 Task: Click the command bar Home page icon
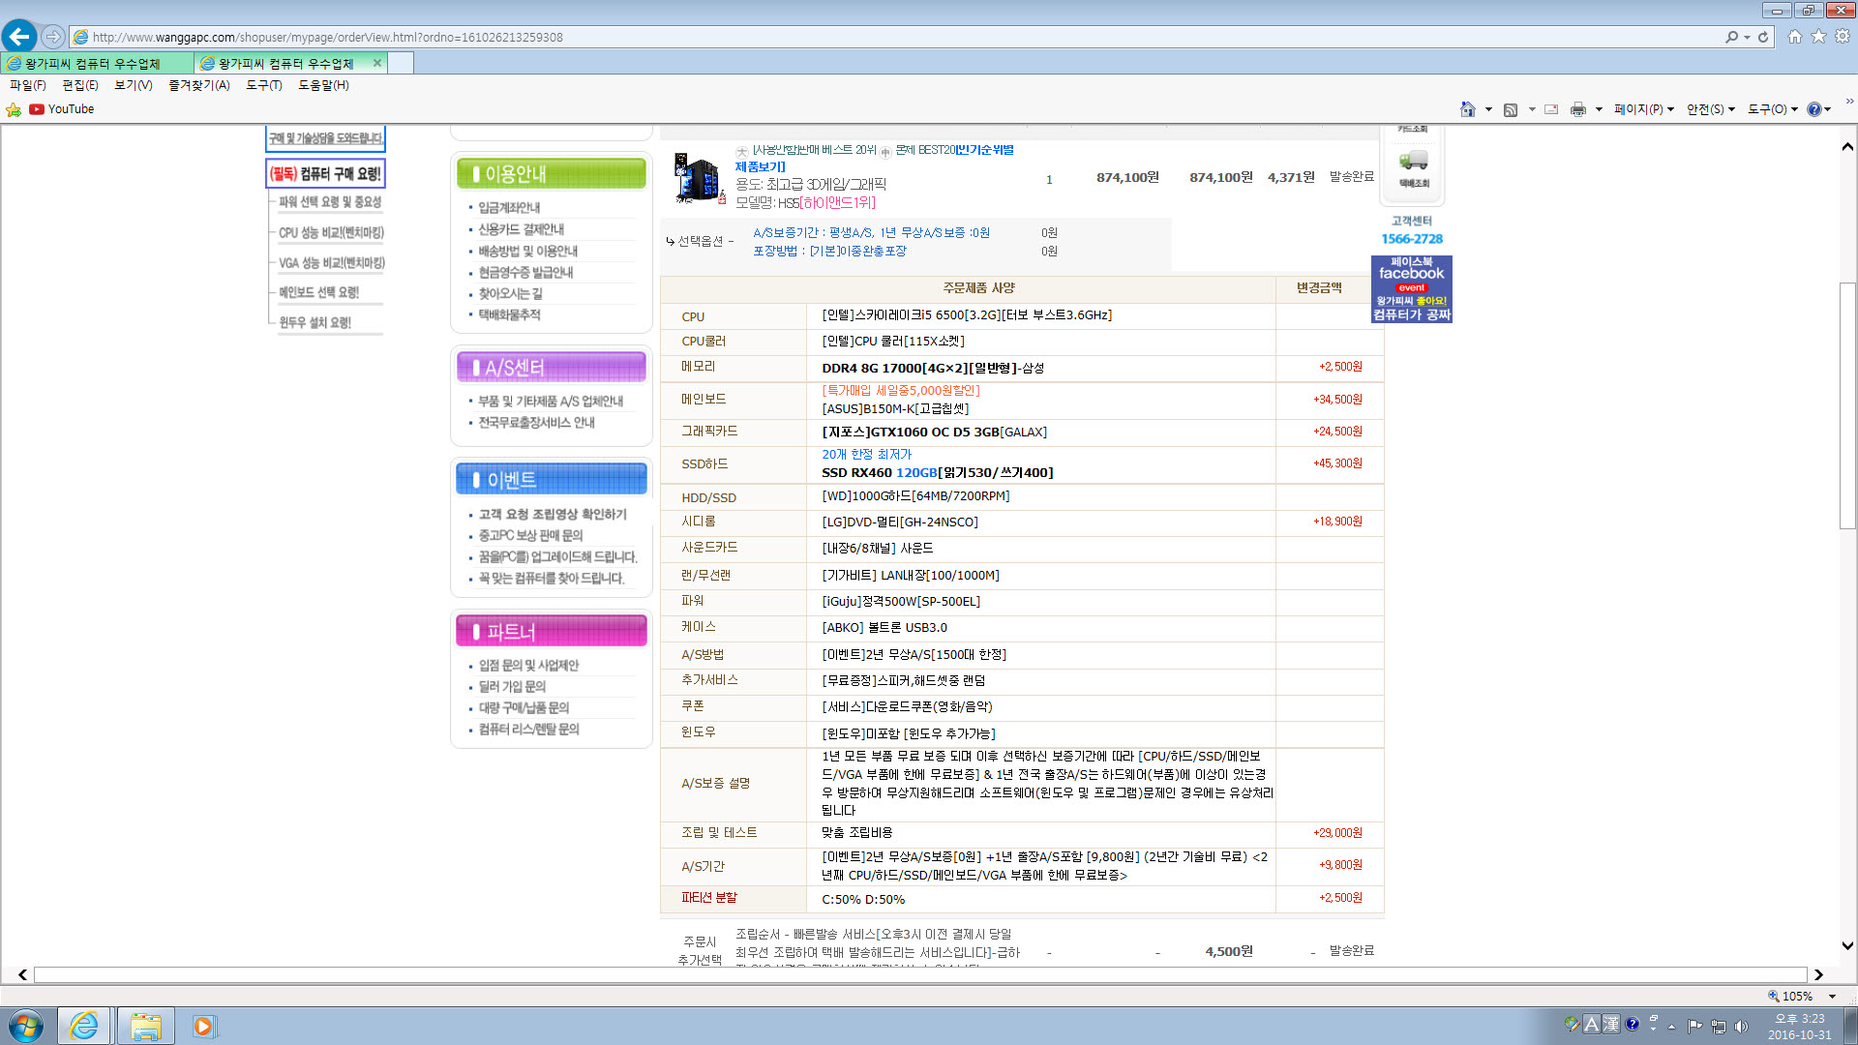(1468, 109)
